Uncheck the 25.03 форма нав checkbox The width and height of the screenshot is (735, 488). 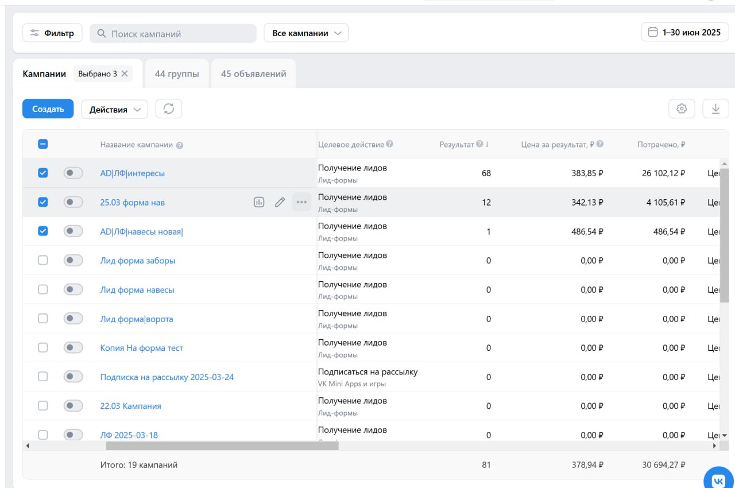[x=42, y=202]
